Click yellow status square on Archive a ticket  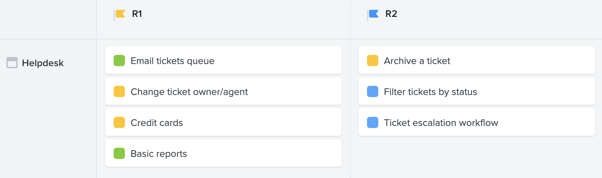coord(373,61)
